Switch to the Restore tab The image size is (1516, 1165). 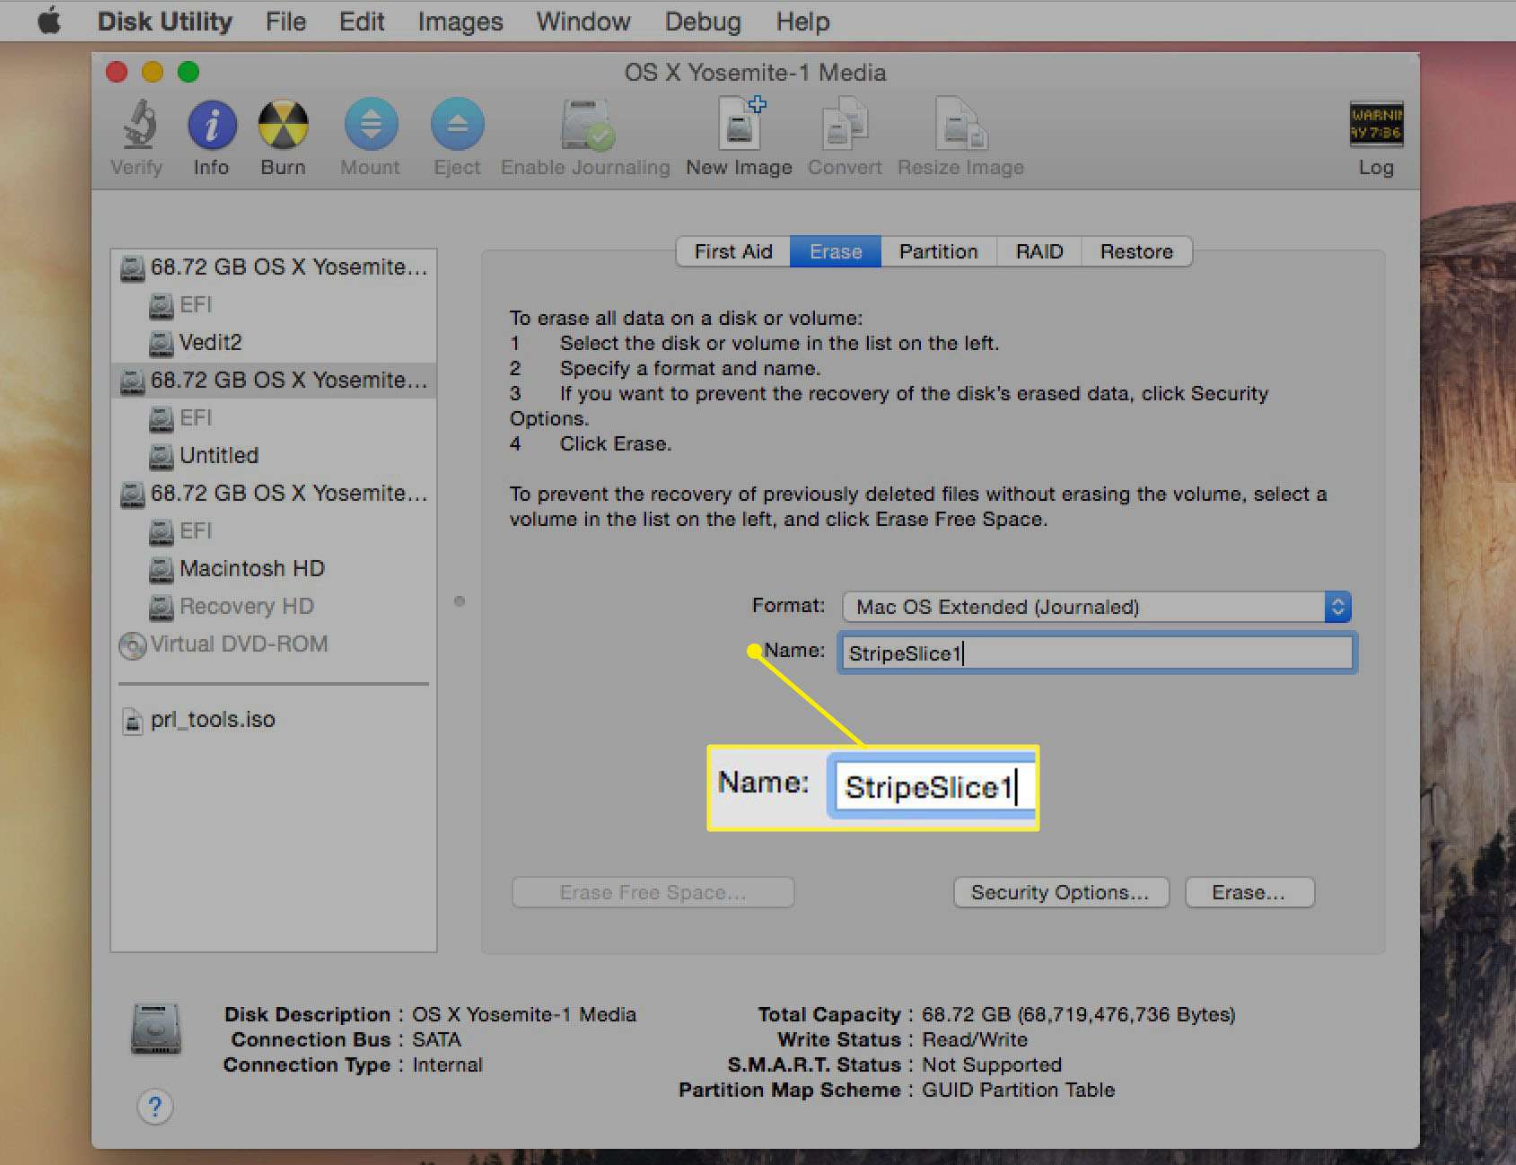(1137, 251)
